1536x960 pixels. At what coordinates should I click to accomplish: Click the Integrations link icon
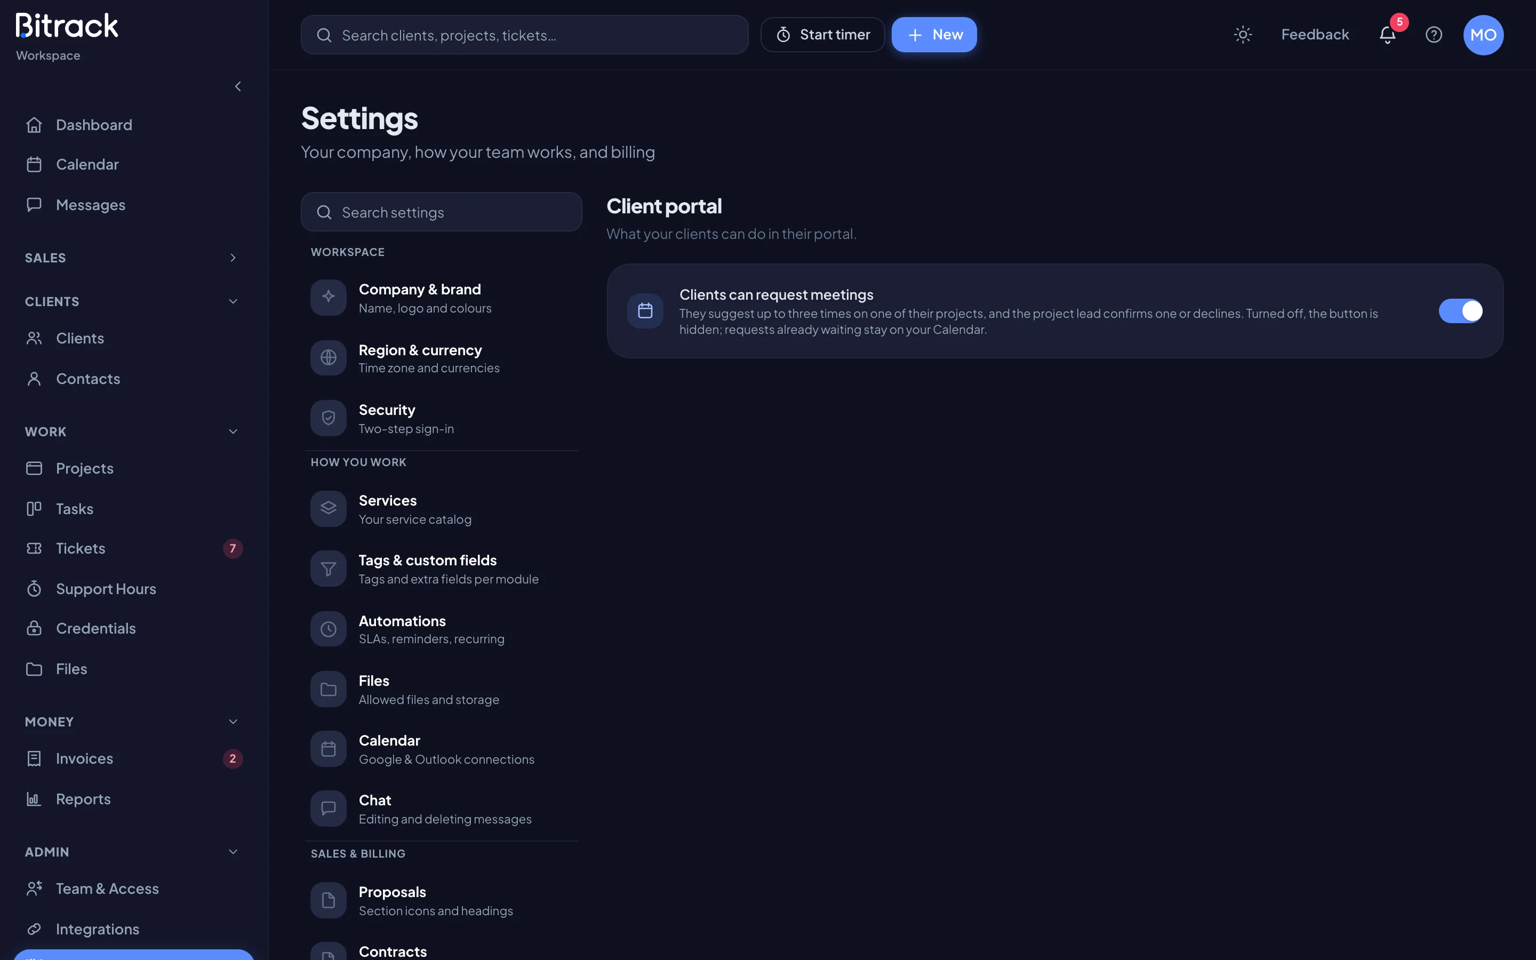(x=34, y=929)
